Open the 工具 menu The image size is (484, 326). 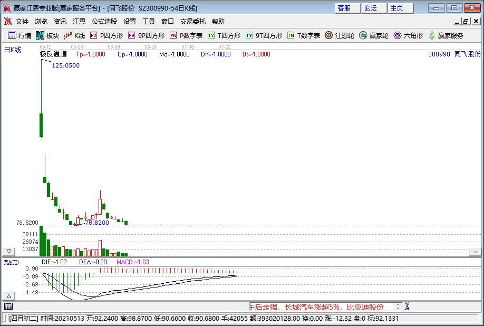(149, 21)
